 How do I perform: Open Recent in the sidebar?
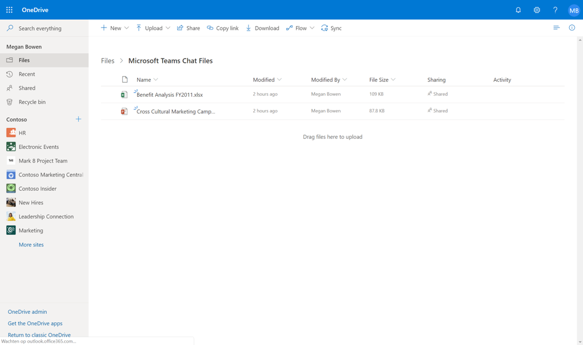tap(44, 74)
